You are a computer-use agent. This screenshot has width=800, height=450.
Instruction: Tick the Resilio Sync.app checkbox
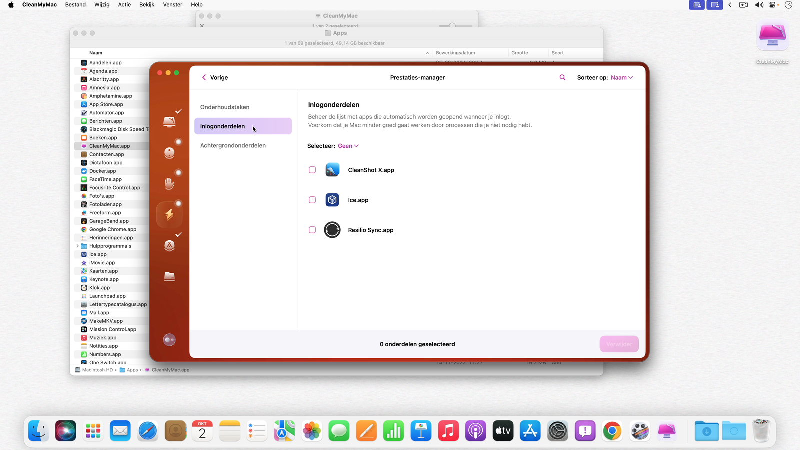click(312, 230)
